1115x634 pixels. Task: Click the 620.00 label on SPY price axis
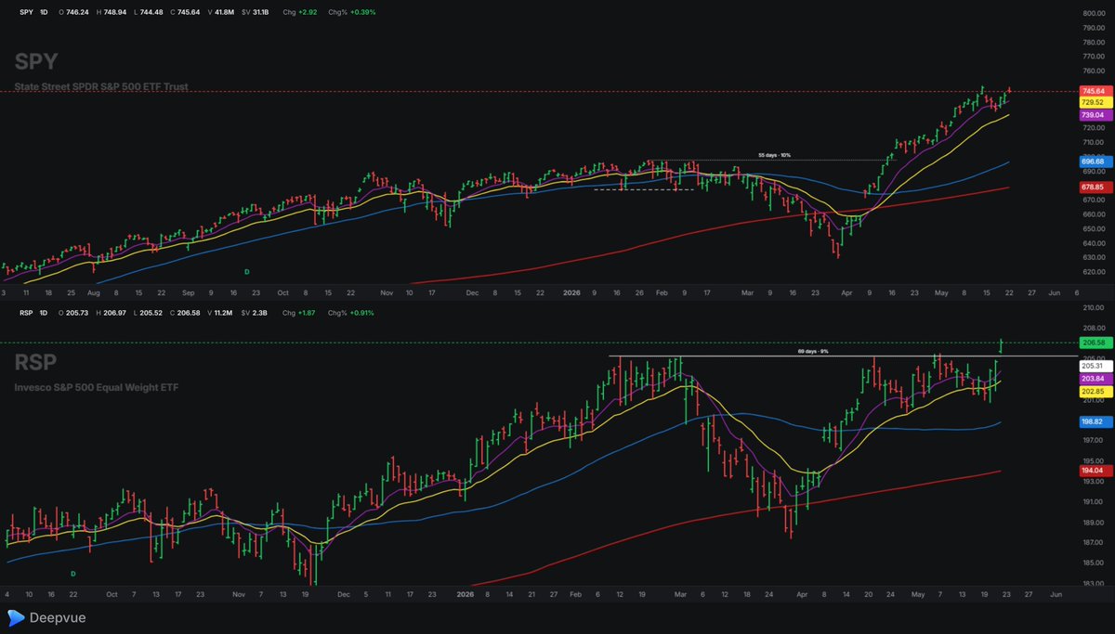tap(1092, 272)
